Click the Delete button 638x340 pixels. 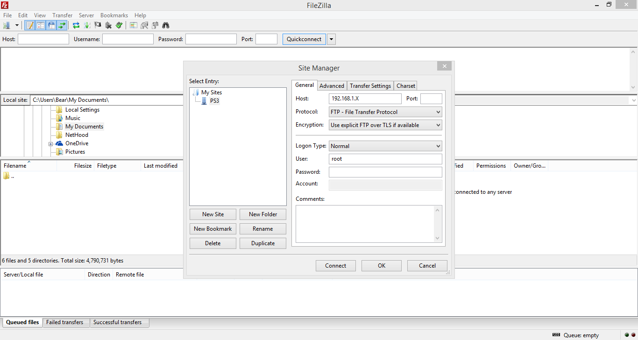tap(213, 243)
